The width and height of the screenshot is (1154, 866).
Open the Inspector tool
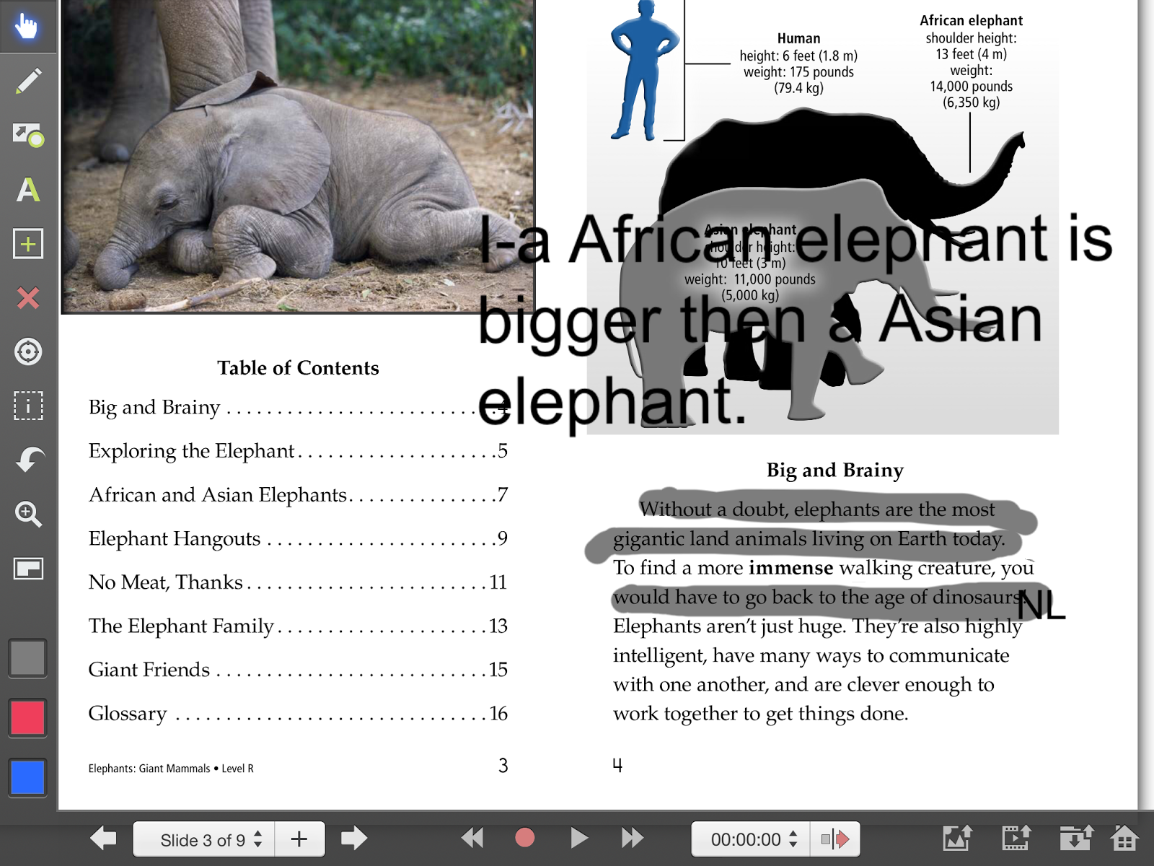point(27,406)
